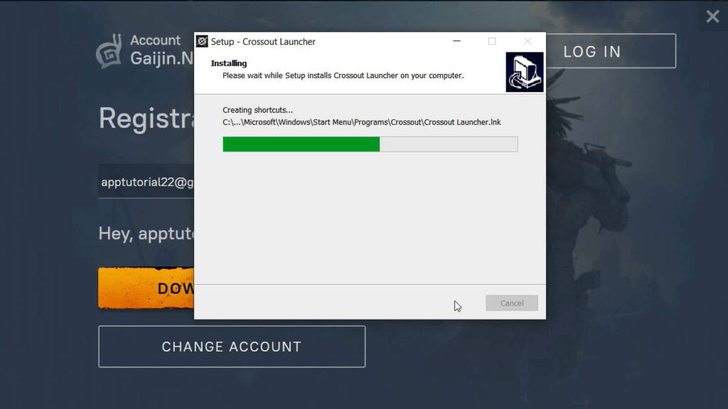The width and height of the screenshot is (728, 409).
Task: Click the Setup window maximize button
Action: click(492, 41)
